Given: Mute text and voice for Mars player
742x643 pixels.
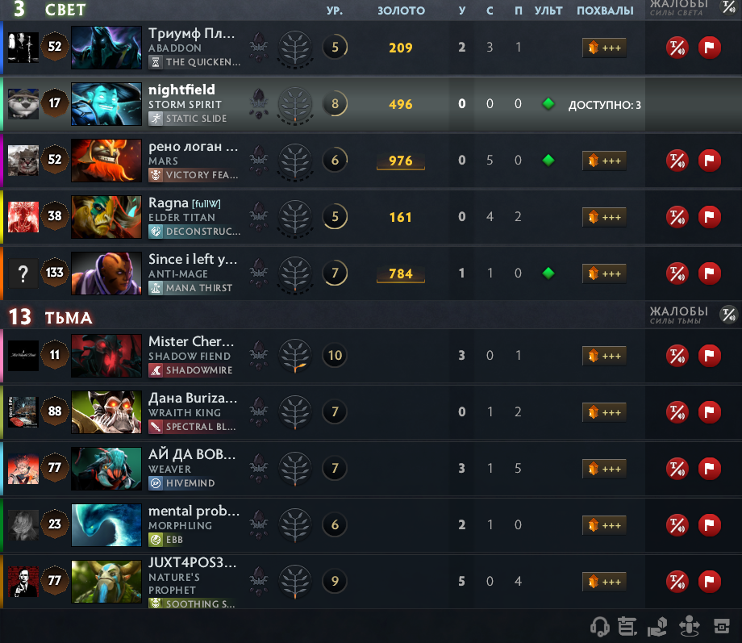Looking at the screenshot, I should click(x=677, y=161).
